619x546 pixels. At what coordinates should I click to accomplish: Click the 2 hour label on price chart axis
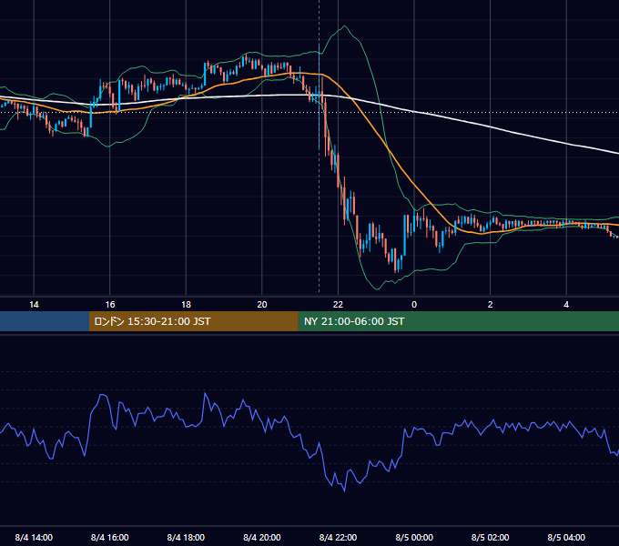tap(491, 305)
